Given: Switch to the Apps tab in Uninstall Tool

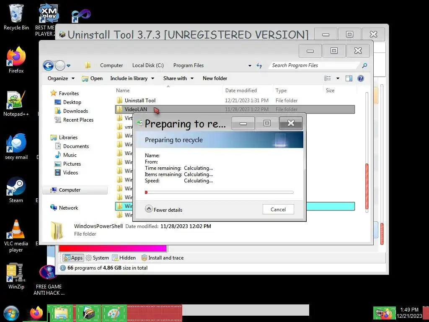Looking at the screenshot, I should click(73, 258).
